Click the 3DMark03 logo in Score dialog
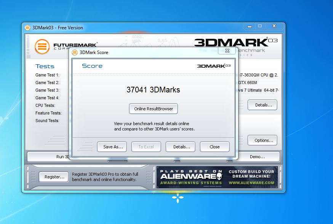This screenshot has width=333, height=224. click(x=214, y=66)
